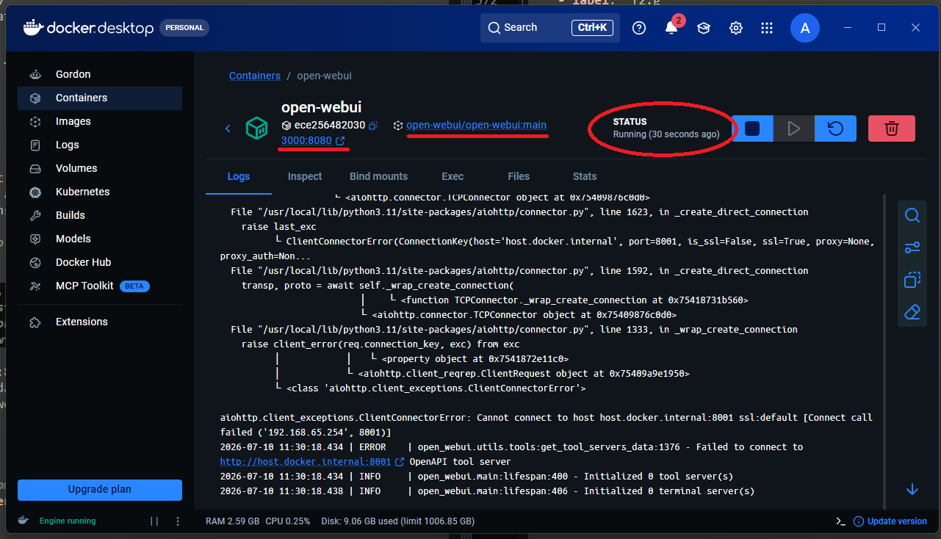Restart the open-webui container
941x539 pixels.
[835, 129]
